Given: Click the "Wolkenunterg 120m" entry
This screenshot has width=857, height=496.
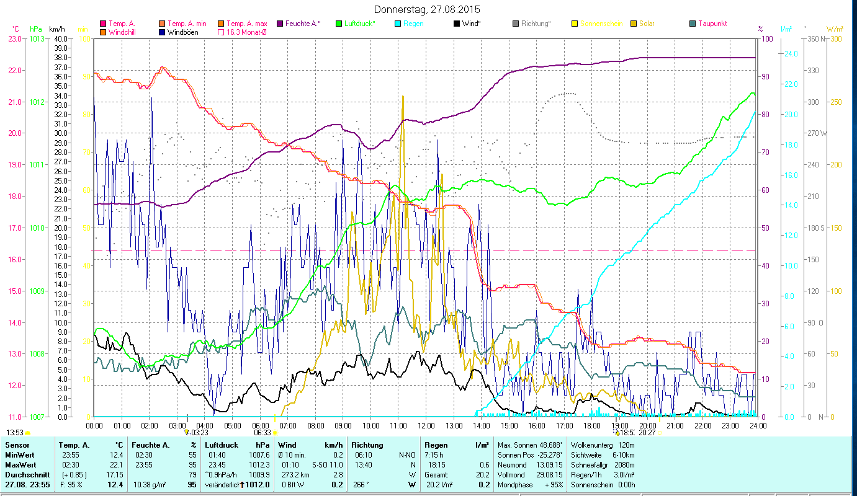Looking at the screenshot, I should coord(602,445).
